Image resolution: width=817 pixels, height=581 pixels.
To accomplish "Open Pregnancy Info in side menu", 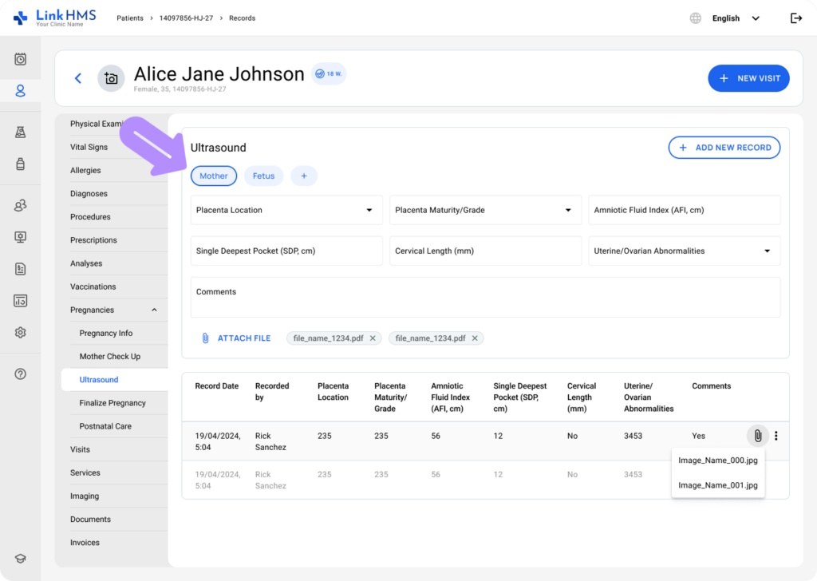I will (x=106, y=333).
